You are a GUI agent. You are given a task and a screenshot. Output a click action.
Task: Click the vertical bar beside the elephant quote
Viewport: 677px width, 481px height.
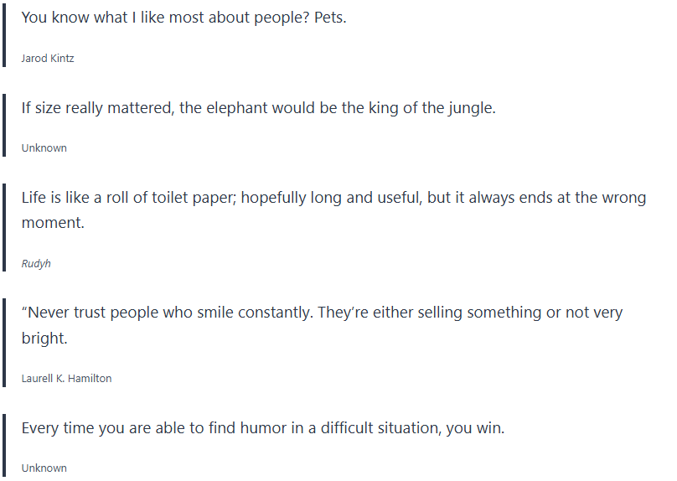(5, 126)
